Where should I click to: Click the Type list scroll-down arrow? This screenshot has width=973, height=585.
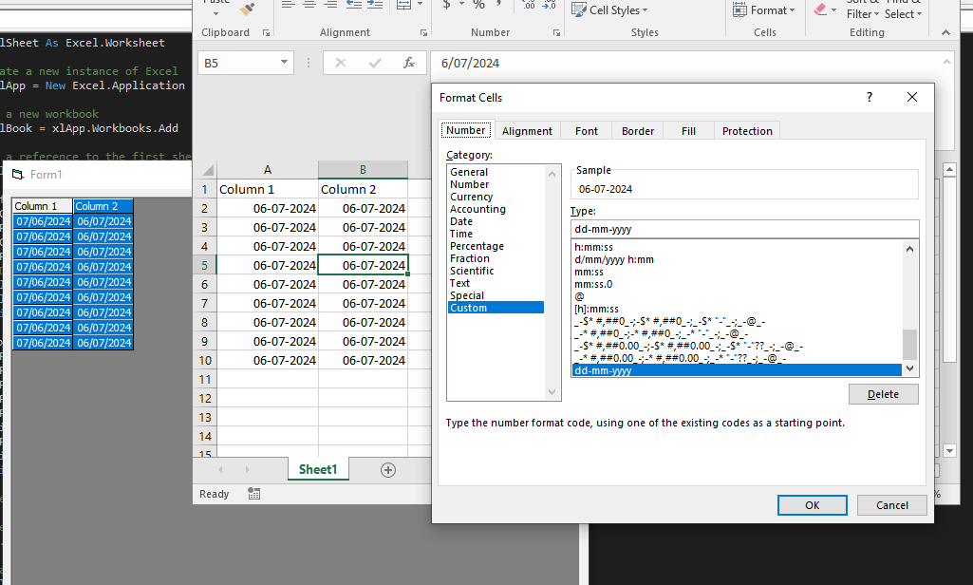point(909,368)
